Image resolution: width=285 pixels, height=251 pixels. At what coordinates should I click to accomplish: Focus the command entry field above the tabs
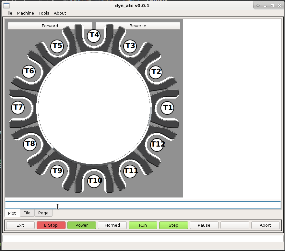point(143,205)
